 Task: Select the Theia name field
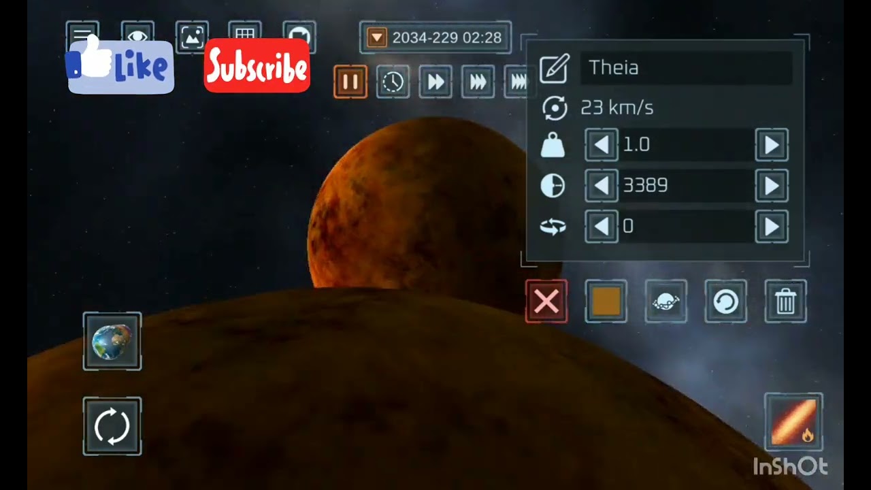[x=686, y=67]
